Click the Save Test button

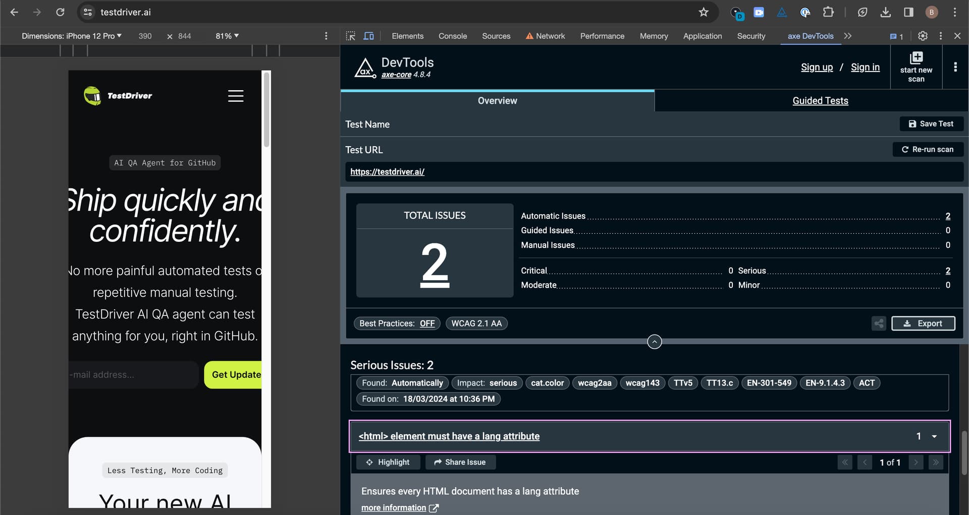931,124
